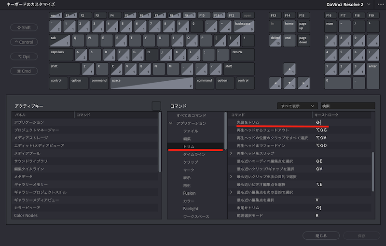Click the page up virtual key
Screen dimensions: 386x246
304,27
